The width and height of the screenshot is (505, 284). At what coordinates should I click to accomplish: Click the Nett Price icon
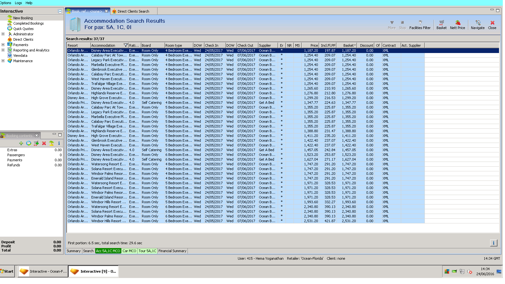pos(457,23)
